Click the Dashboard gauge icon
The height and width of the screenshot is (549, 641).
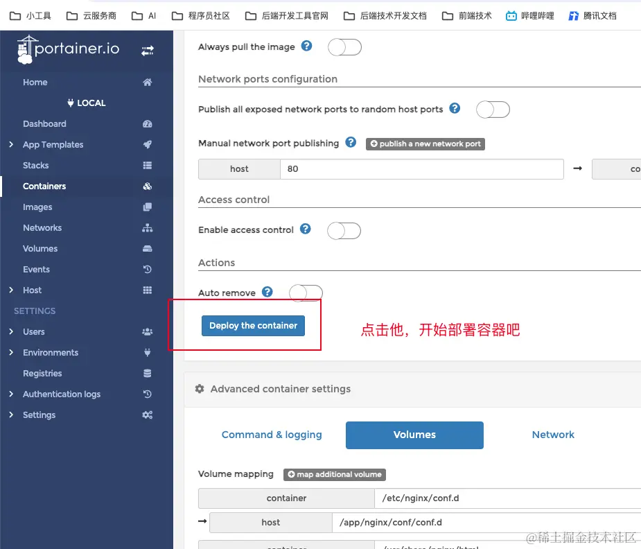[147, 124]
